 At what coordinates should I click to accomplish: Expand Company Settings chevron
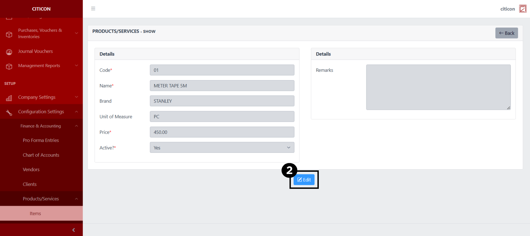point(76,97)
